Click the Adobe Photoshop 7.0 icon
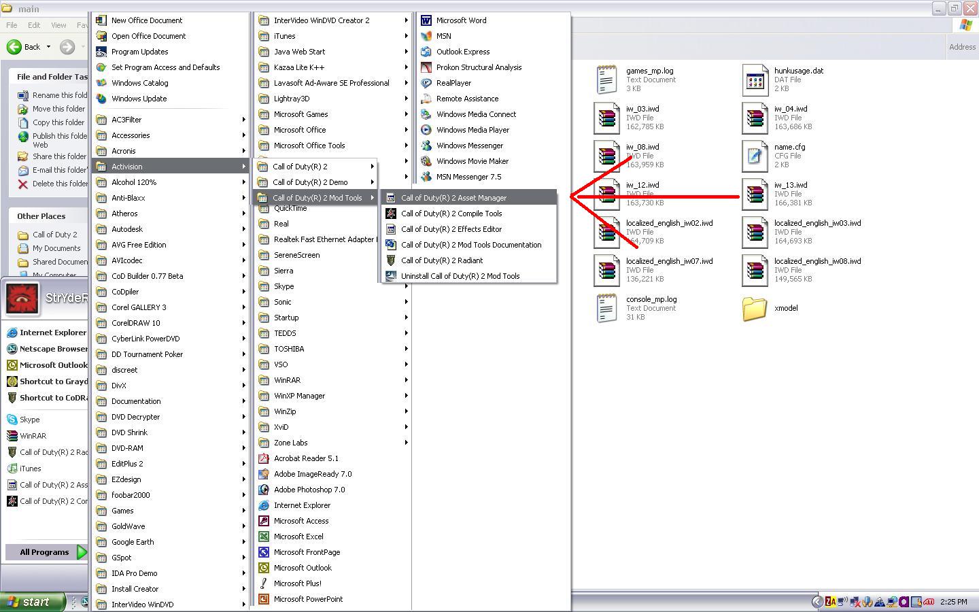Viewport: 979px width, 612px height. 264,490
